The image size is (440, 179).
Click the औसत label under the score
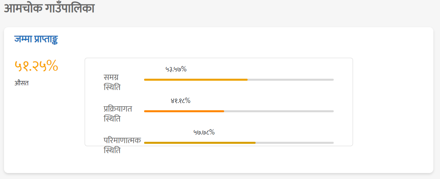(x=21, y=83)
